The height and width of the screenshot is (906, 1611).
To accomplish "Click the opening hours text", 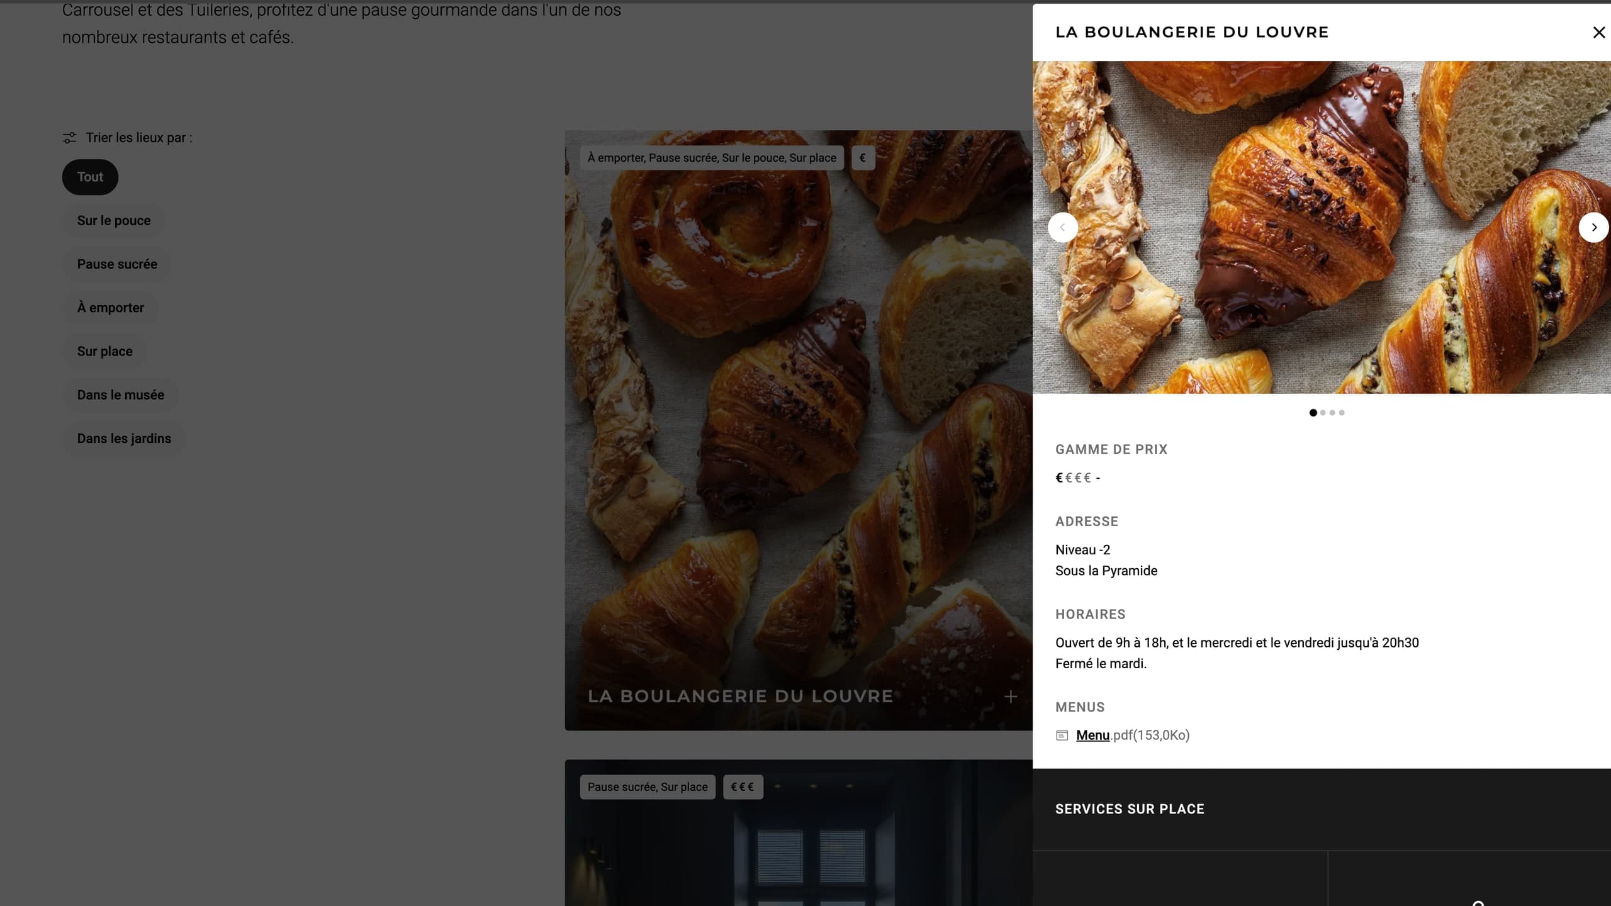I will pyautogui.click(x=1237, y=642).
